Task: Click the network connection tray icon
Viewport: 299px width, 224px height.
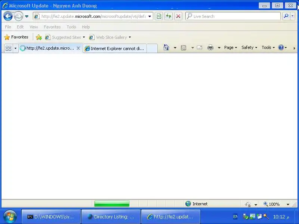Action: 253,217
